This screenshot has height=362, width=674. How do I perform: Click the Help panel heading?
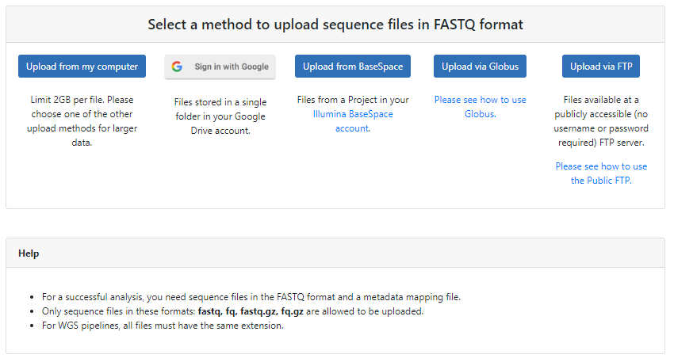[x=29, y=253]
